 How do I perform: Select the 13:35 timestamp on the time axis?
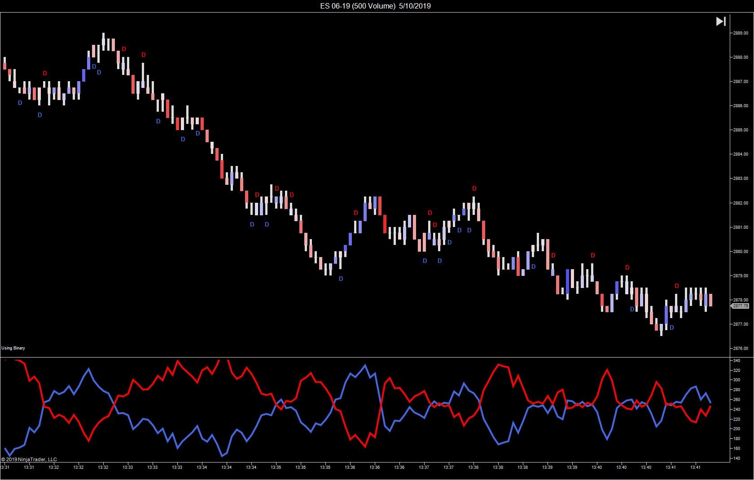(x=302, y=467)
